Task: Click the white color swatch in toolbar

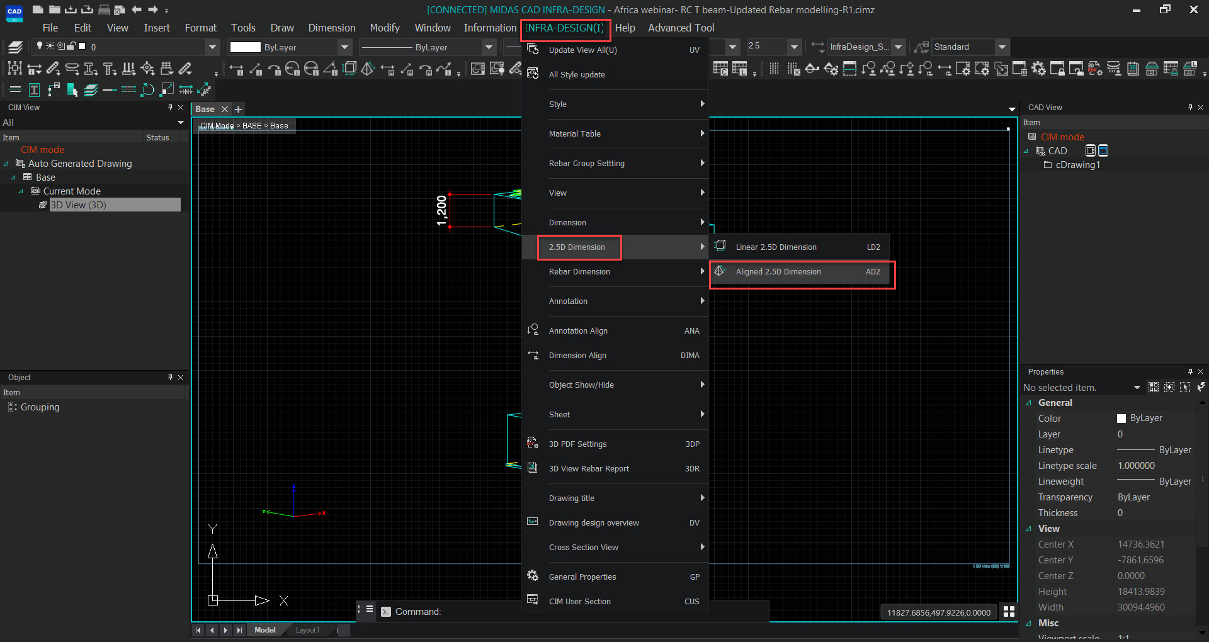Action: pos(245,47)
